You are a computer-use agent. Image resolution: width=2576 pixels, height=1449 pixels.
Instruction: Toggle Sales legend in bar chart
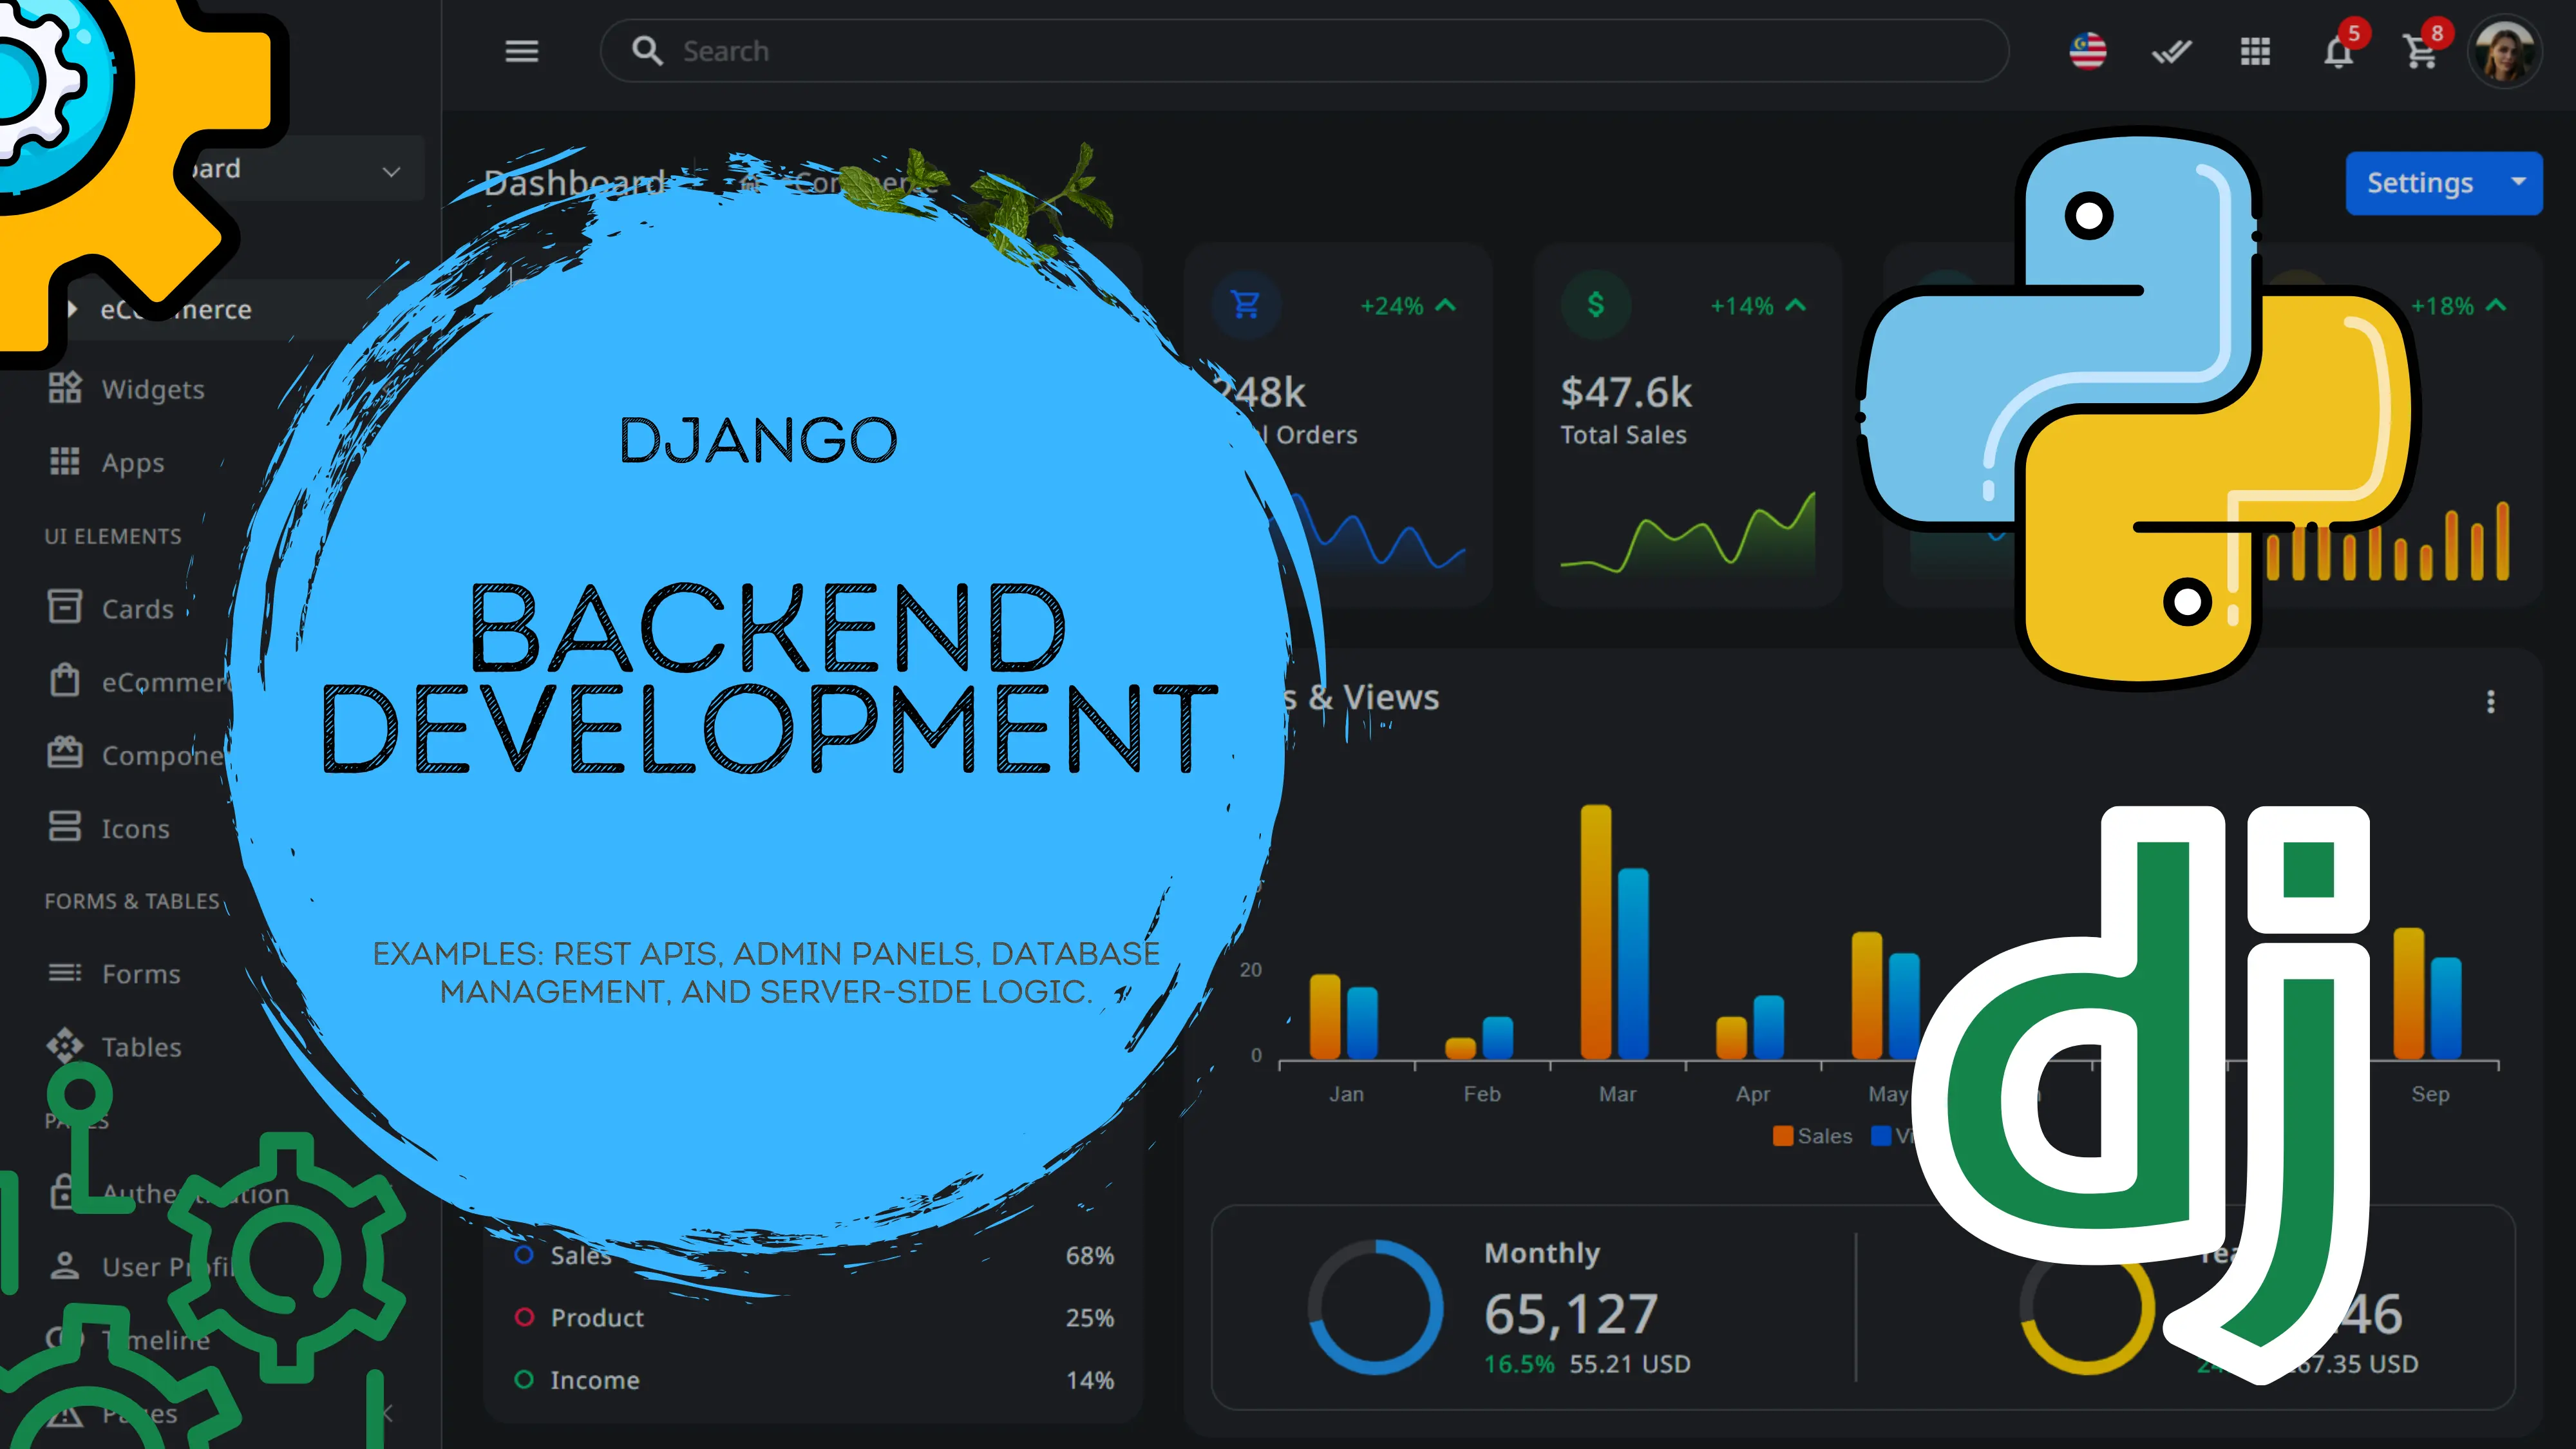point(1812,1136)
